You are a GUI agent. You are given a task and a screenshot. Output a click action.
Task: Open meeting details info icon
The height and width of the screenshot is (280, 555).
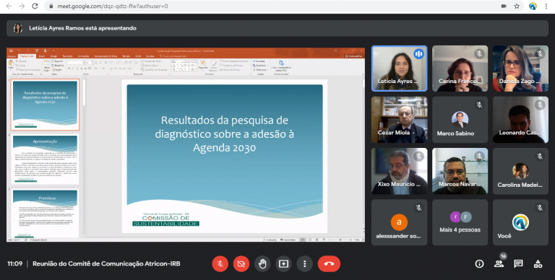tap(479, 263)
